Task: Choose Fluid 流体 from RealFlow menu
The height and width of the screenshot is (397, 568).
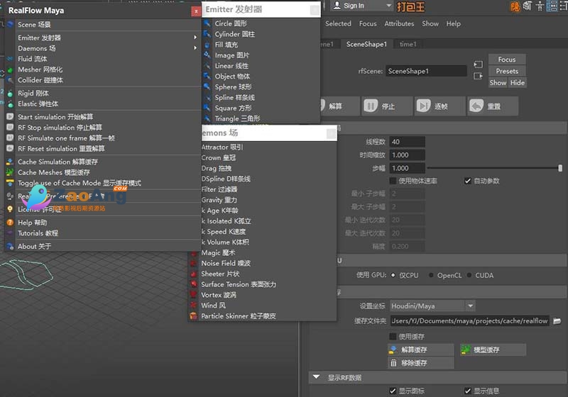Action: pos(33,59)
